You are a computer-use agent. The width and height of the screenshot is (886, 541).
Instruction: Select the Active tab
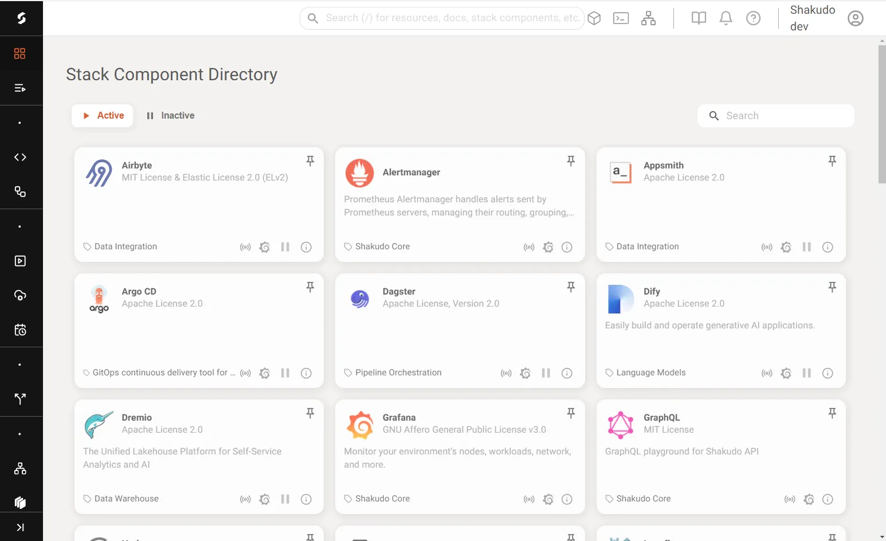(x=103, y=116)
